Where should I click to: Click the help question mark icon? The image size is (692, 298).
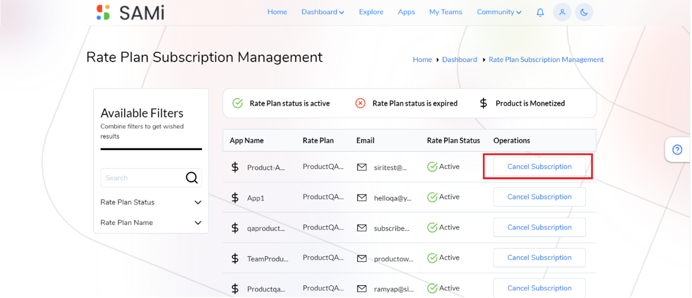click(x=677, y=150)
